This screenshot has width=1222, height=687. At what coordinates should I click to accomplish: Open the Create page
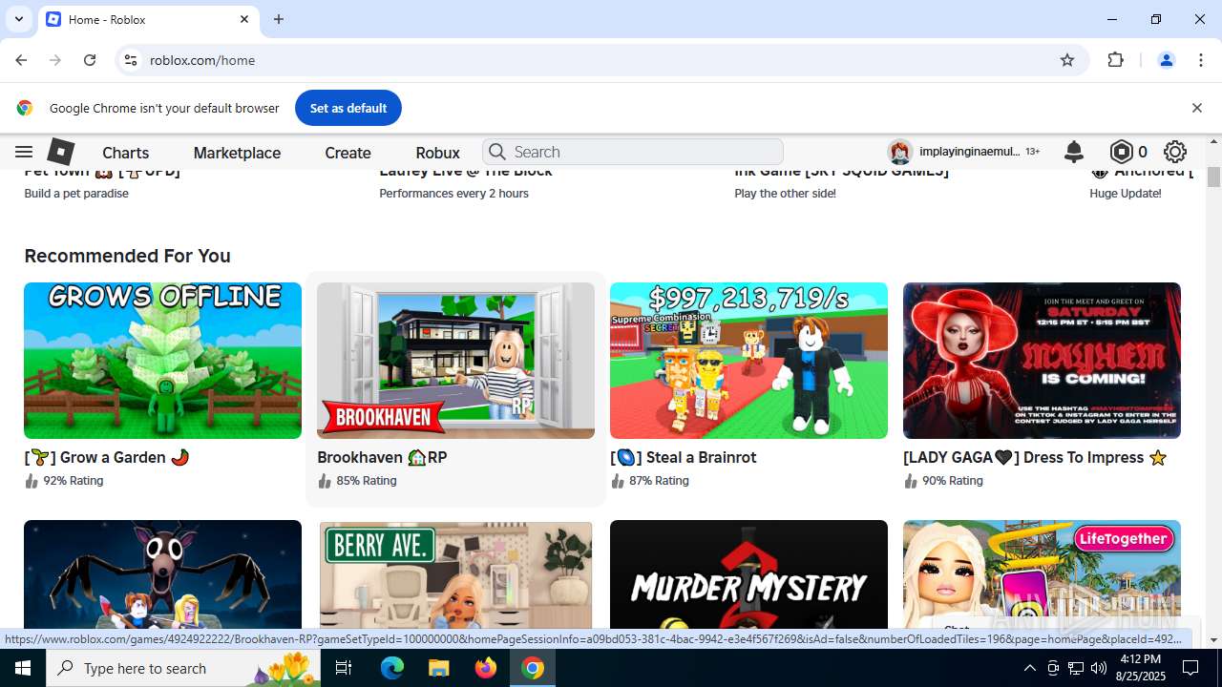pos(348,153)
